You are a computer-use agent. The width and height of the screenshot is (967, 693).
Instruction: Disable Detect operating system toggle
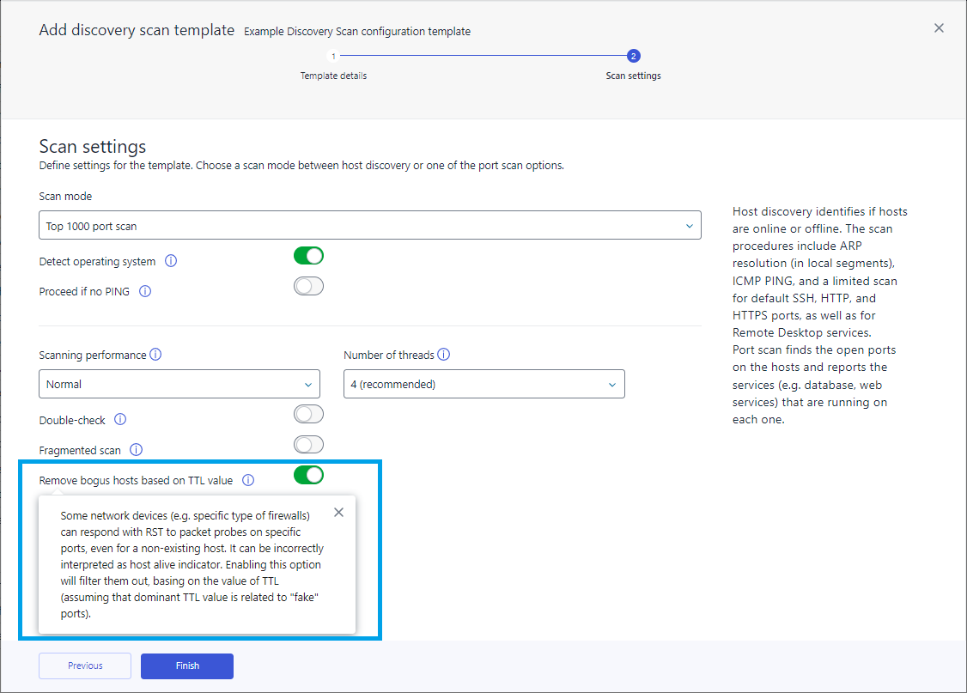308,255
